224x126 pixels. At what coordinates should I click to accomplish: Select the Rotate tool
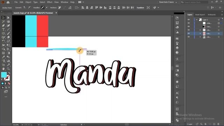pos(3,41)
